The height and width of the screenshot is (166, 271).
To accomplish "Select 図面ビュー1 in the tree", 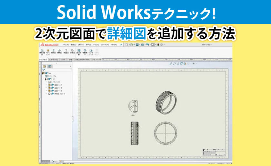I will (x=55, y=85).
